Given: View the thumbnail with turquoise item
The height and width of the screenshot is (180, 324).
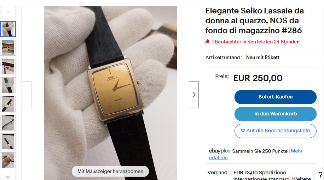Looking at the screenshot, I should 8,85.
